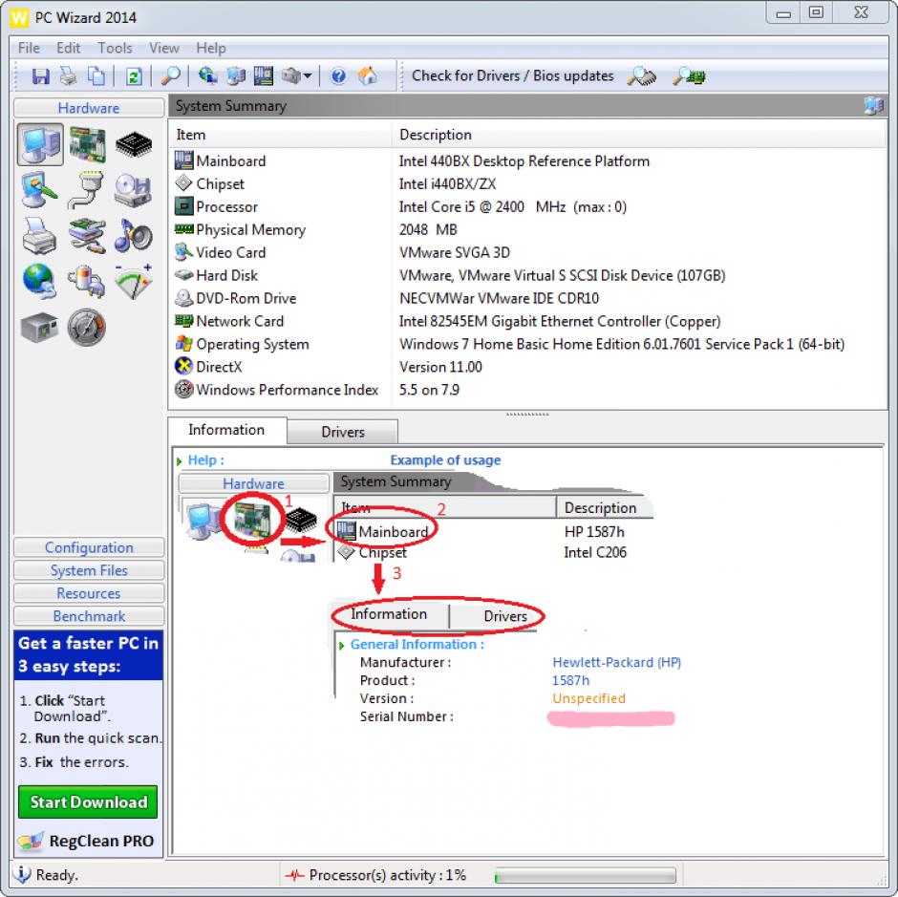
Task: Select the System Summary computer icon in Hardware
Action: point(40,144)
